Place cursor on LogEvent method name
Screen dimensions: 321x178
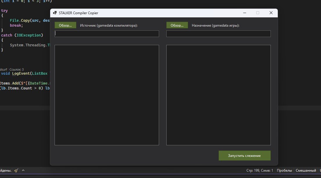[21, 74]
